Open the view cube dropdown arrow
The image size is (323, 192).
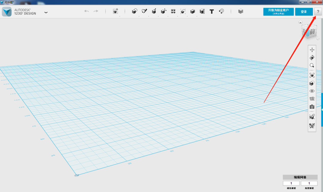(x=318, y=39)
